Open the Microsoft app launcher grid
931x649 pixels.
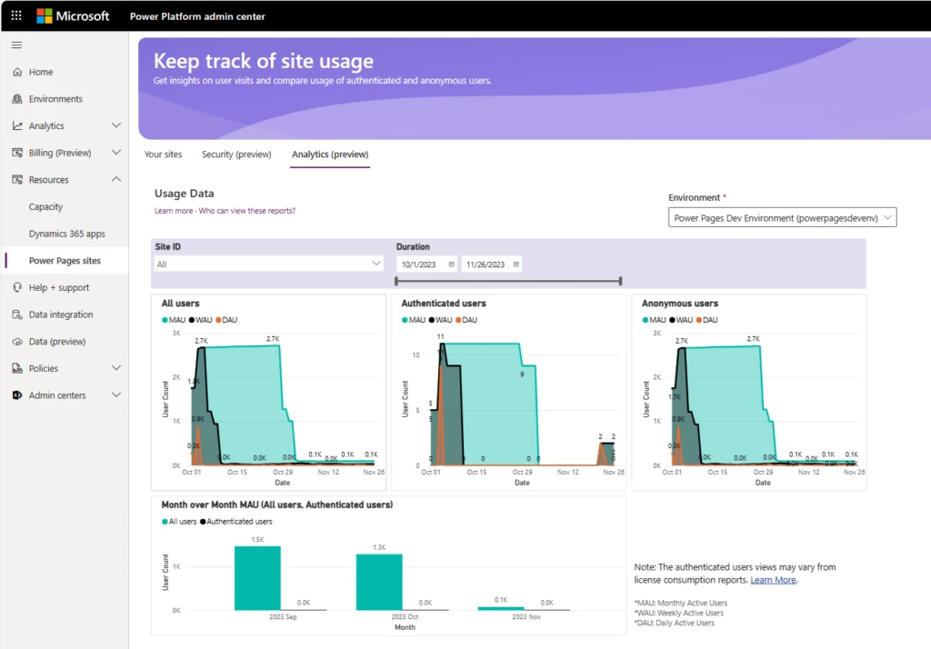point(15,15)
